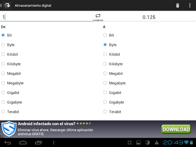The image size is (196, 147).
Task: Tap the Almacenamiento digital title
Action: (33, 5)
